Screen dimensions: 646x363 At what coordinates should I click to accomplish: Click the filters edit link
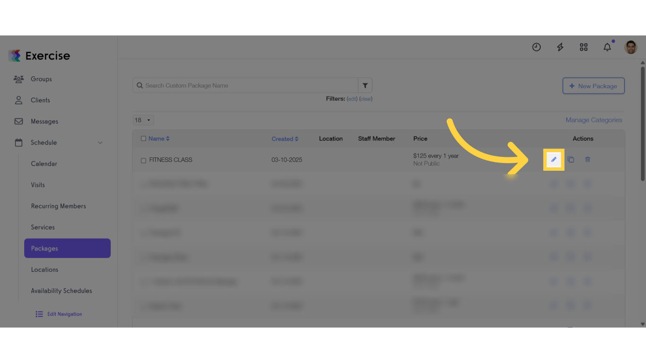click(x=352, y=99)
